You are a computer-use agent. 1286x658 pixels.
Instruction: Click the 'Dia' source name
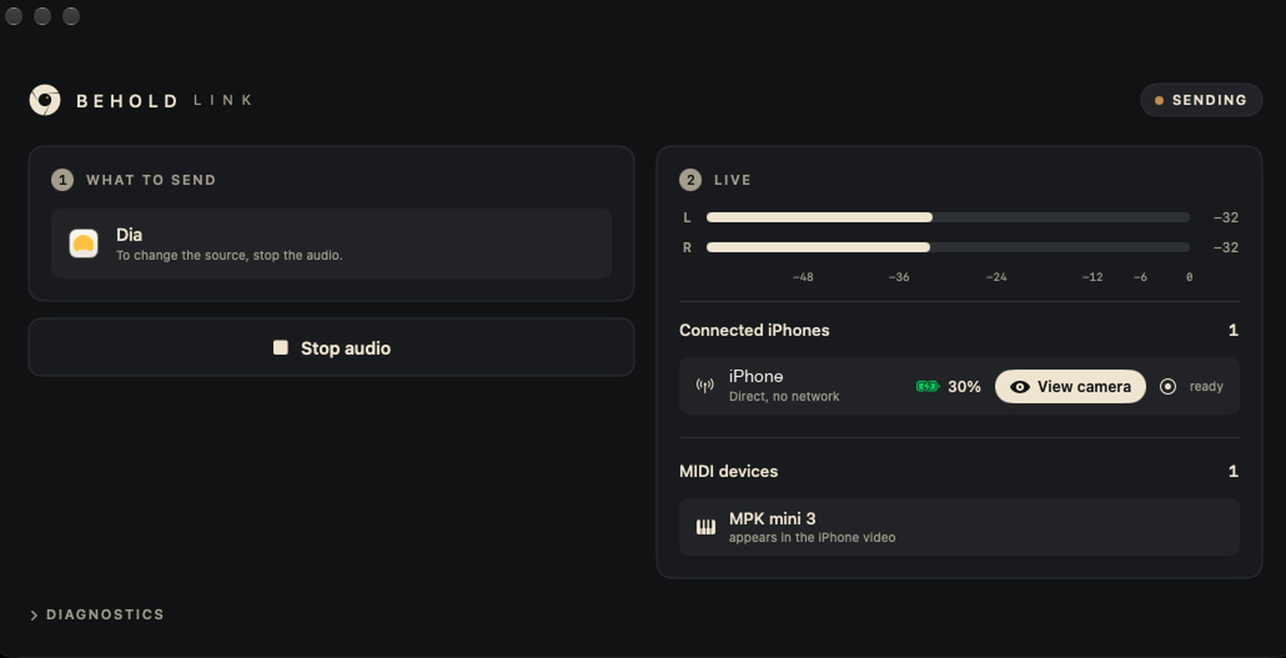[x=129, y=235]
